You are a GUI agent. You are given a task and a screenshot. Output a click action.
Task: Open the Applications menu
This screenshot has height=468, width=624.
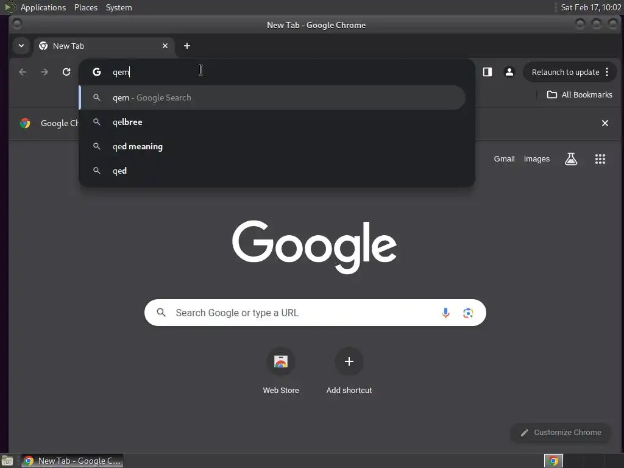pos(43,7)
